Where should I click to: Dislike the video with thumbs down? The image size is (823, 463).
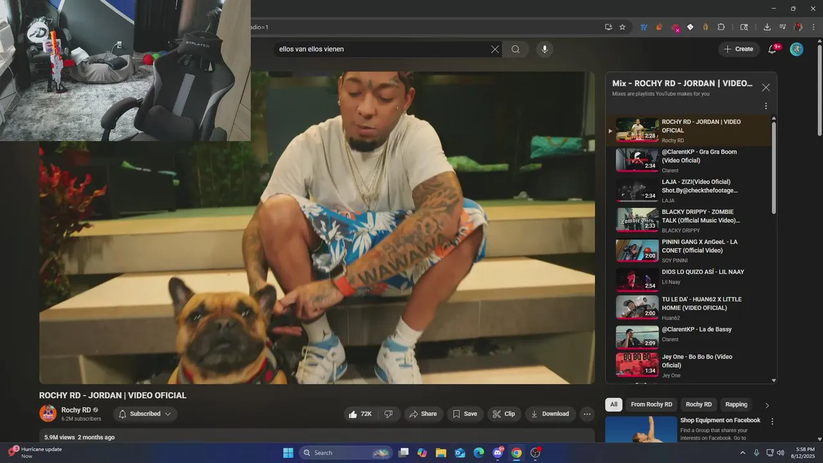[x=389, y=414]
